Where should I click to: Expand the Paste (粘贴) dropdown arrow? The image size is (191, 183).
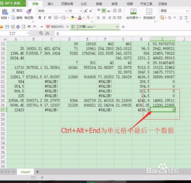click(x=8, y=18)
